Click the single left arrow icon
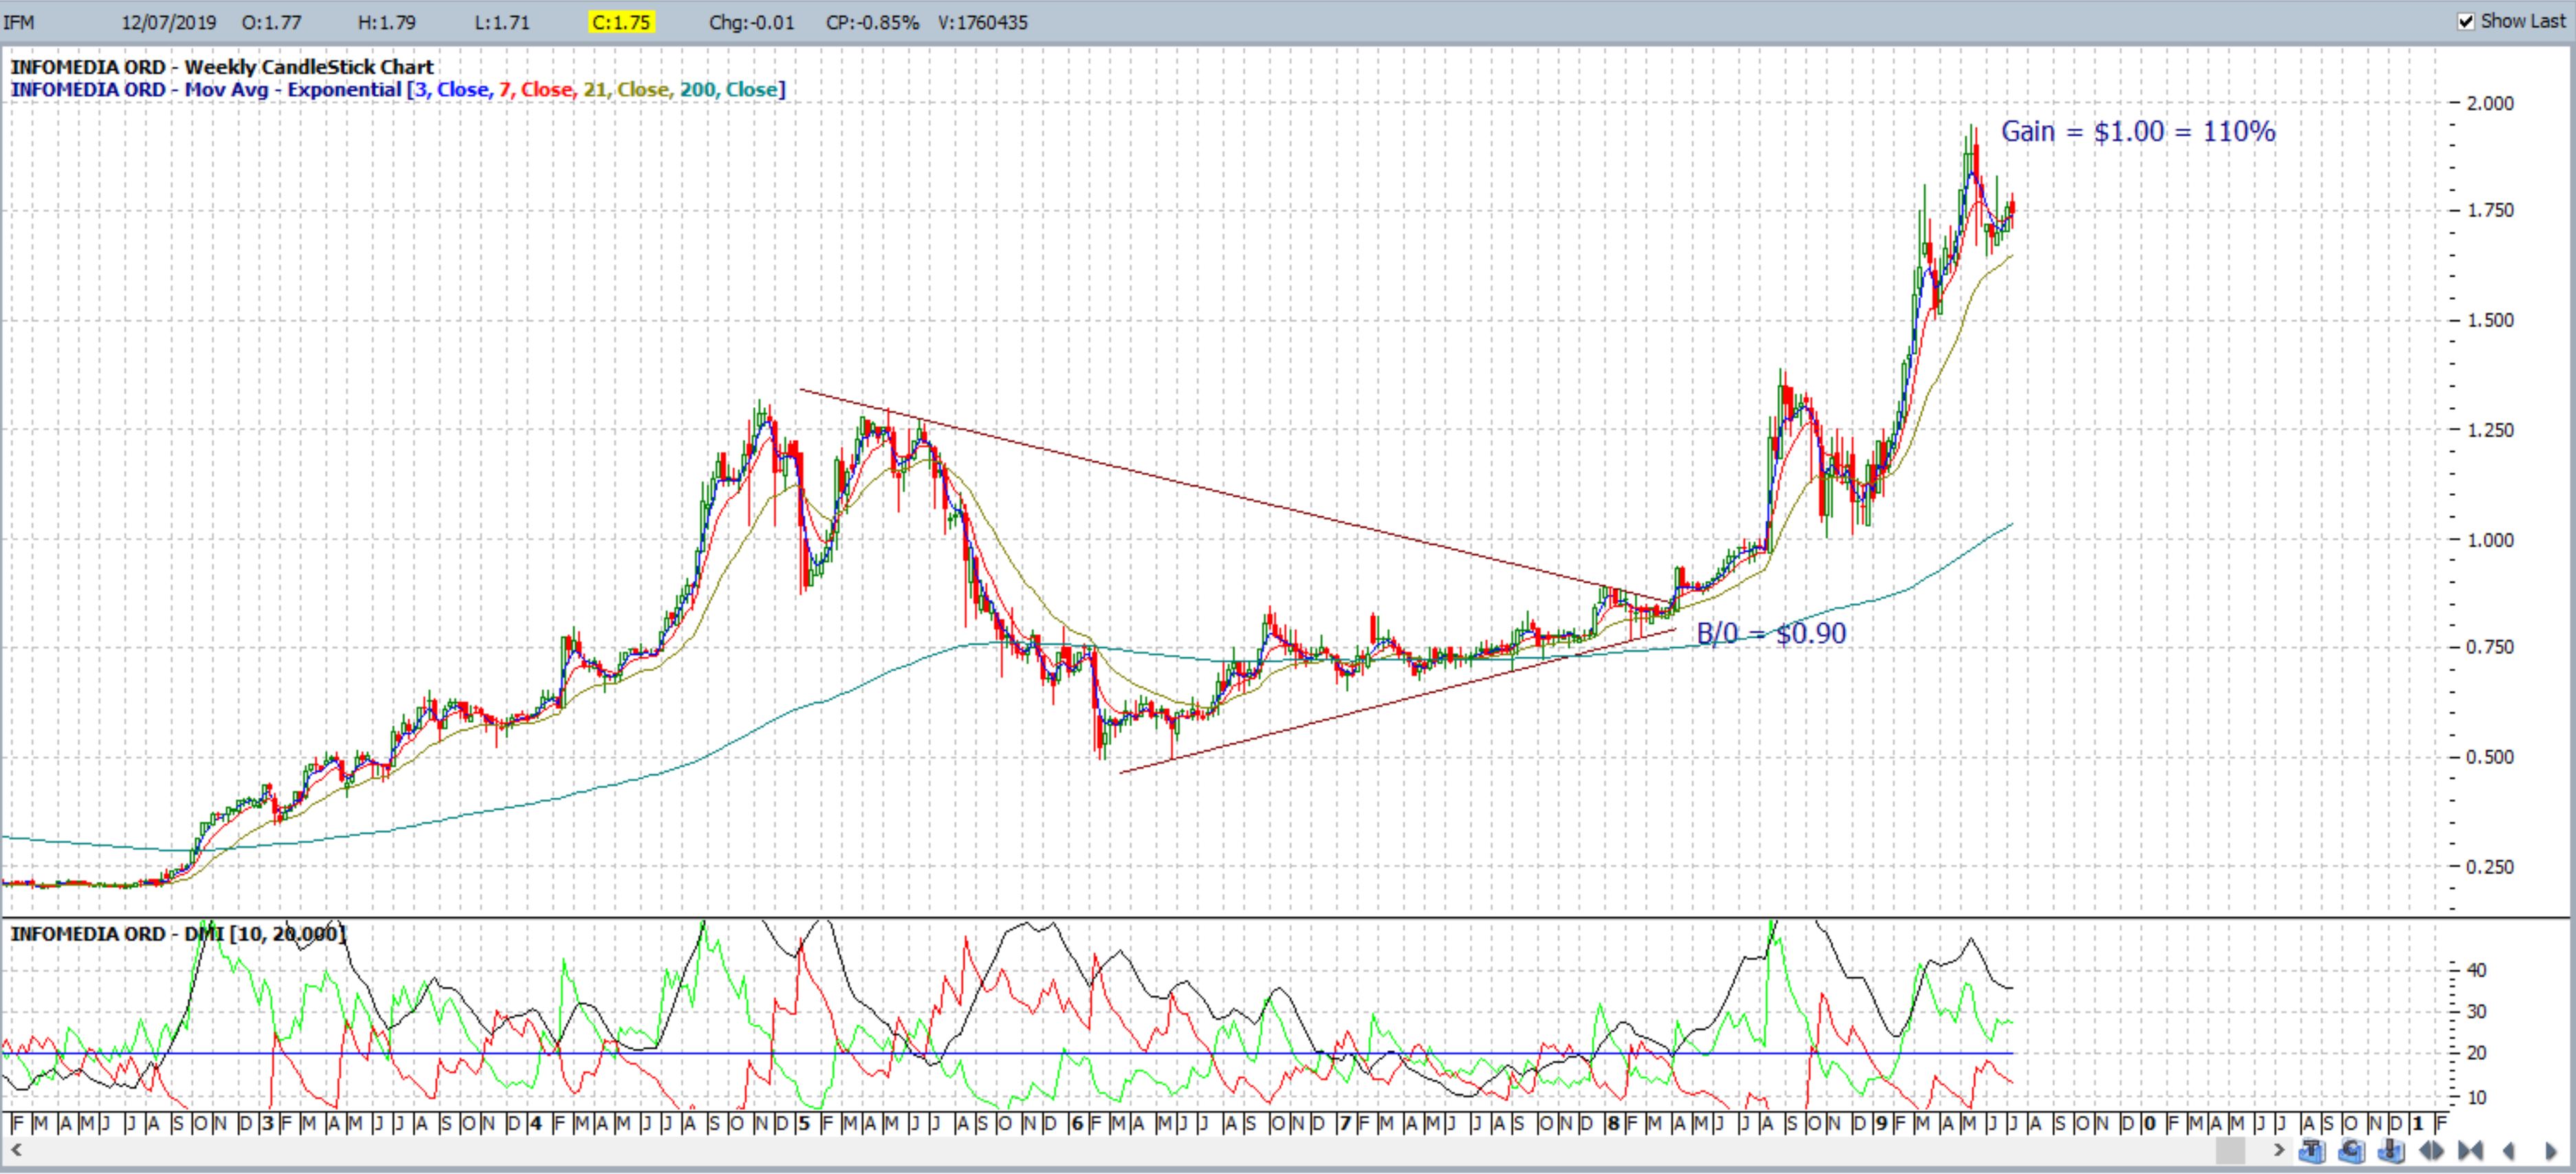Image resolution: width=2576 pixels, height=1174 pixels. (x=2508, y=1151)
